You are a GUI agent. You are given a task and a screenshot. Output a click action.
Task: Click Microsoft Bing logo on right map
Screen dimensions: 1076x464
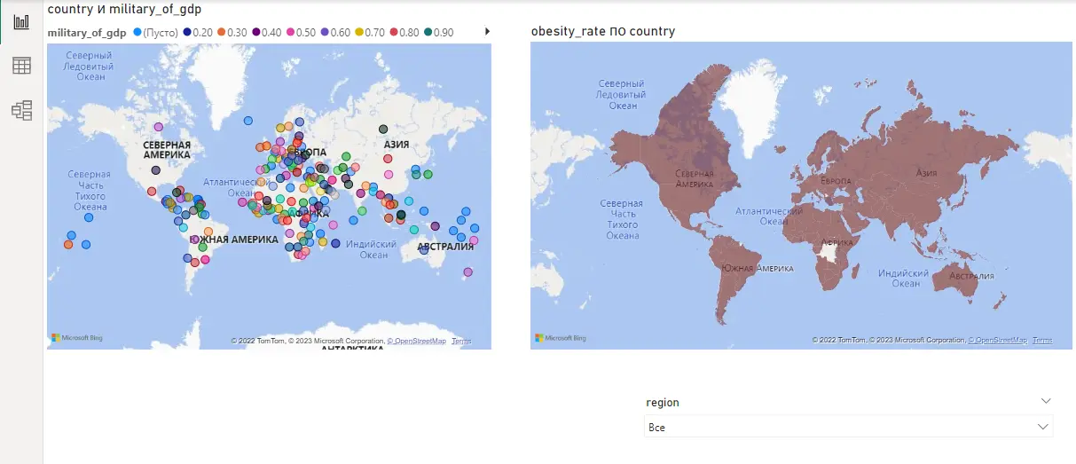click(559, 338)
